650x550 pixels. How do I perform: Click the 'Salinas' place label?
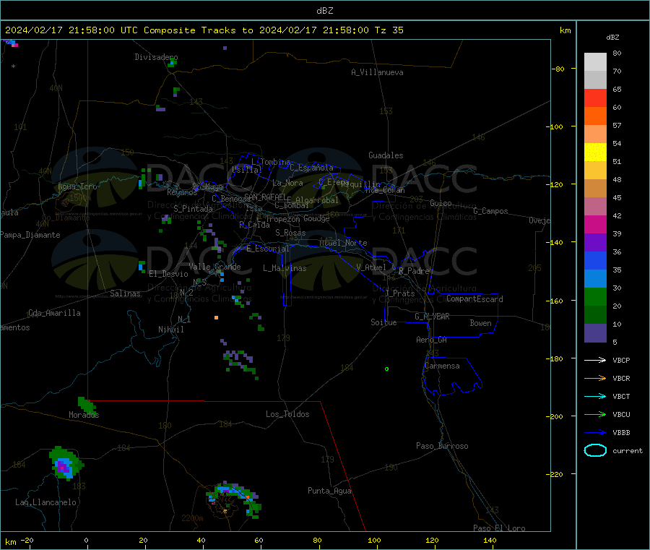tap(125, 293)
